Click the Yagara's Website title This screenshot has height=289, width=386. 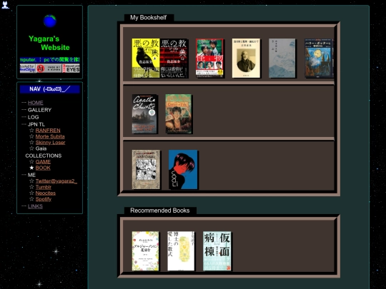49,43
